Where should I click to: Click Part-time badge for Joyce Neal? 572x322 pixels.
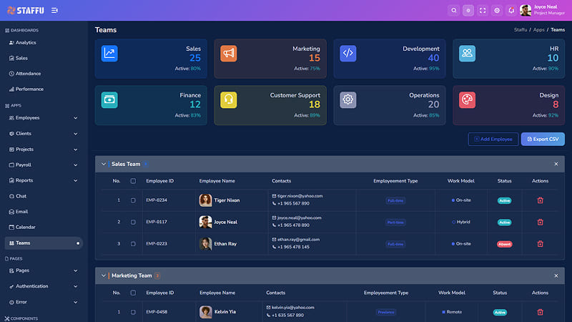click(x=395, y=223)
